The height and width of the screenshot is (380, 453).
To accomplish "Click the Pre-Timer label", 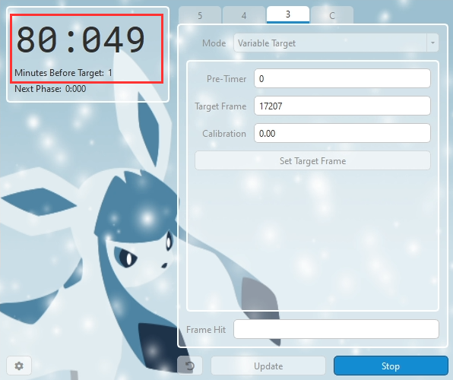I will point(226,78).
